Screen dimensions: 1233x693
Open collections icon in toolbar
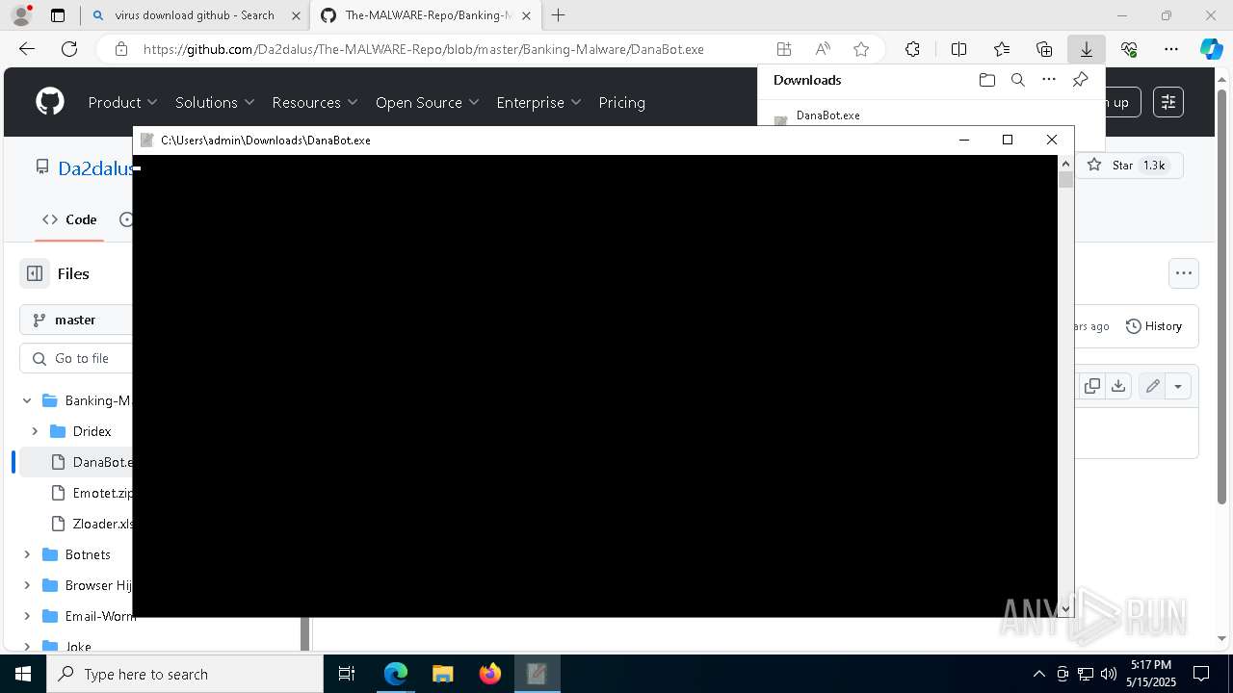[x=1044, y=49]
